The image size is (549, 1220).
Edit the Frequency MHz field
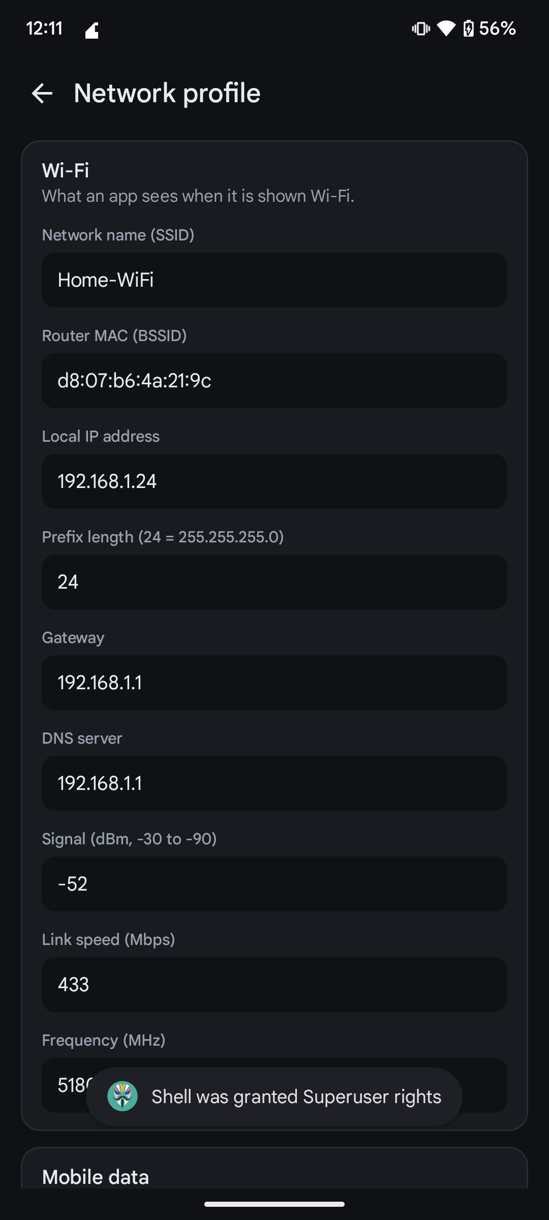pyautogui.click(x=274, y=1085)
